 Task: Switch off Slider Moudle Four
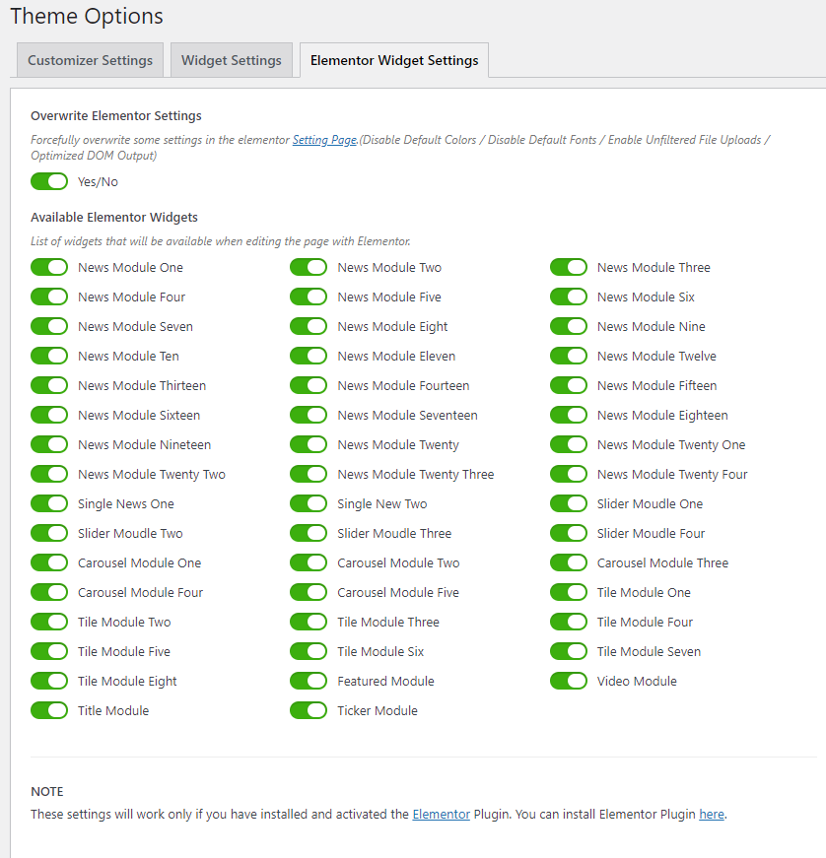(569, 533)
